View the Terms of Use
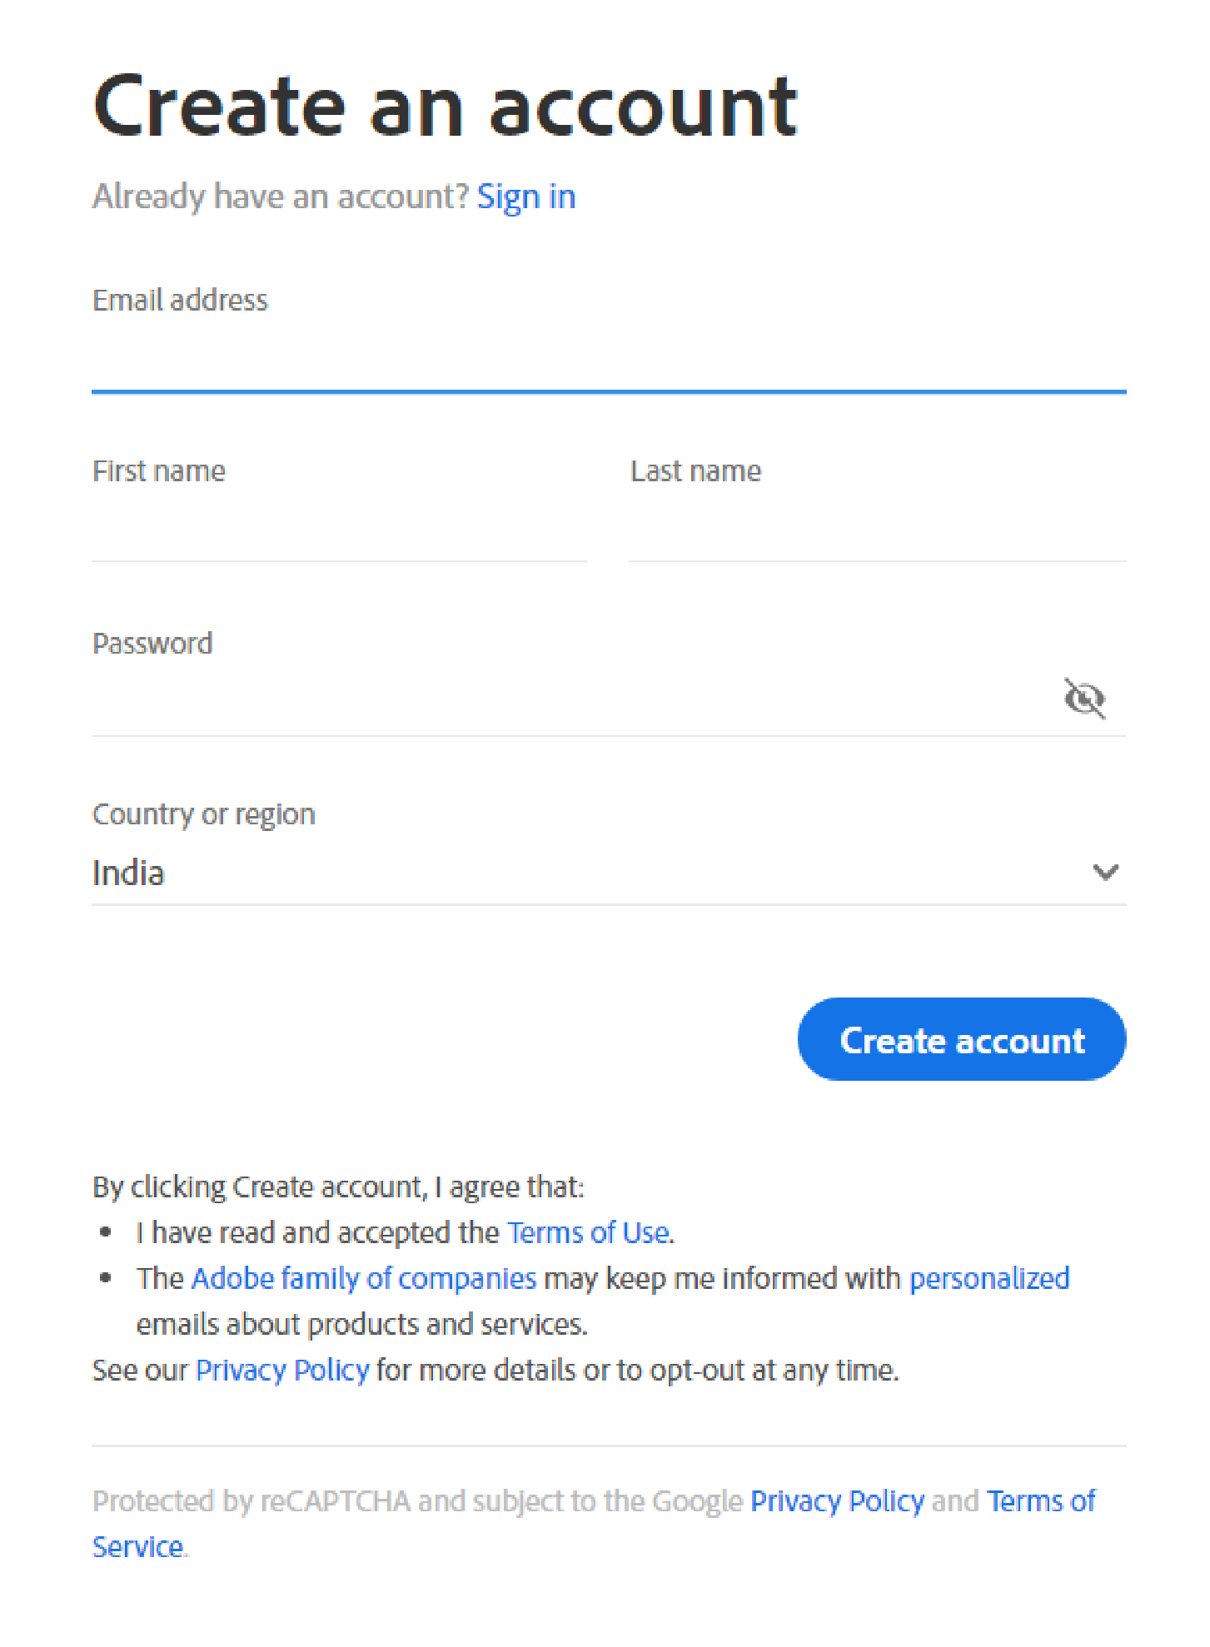This screenshot has width=1210, height=1647. [588, 1232]
